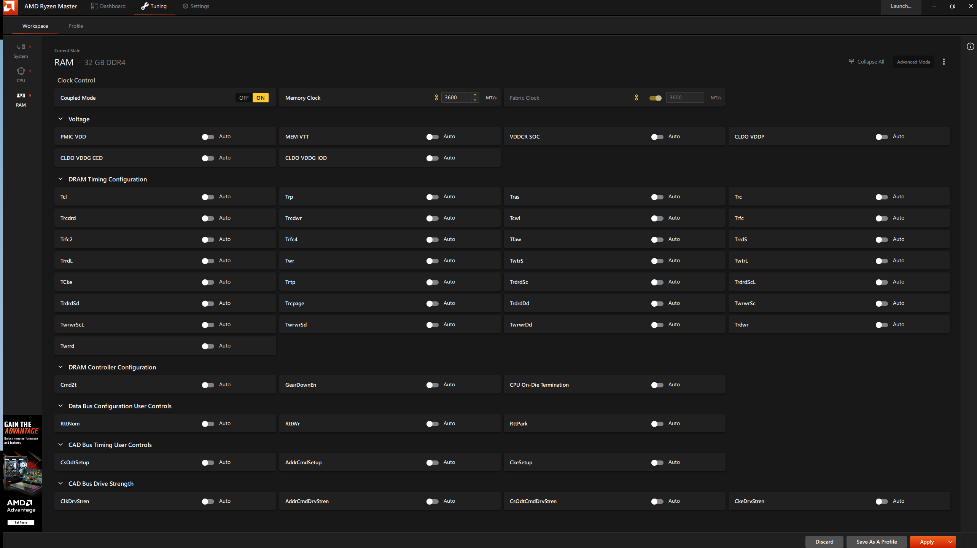Click the Collapse All button
Viewport: 977px width, 548px height.
tap(866, 62)
